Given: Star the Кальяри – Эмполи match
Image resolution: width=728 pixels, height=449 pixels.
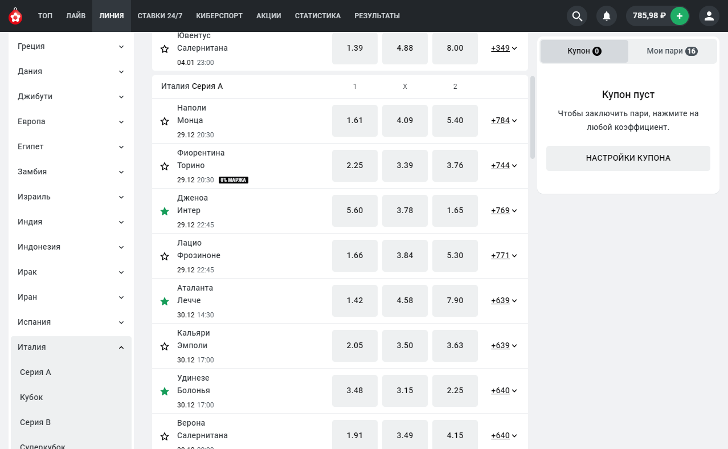Looking at the screenshot, I should click(x=165, y=346).
